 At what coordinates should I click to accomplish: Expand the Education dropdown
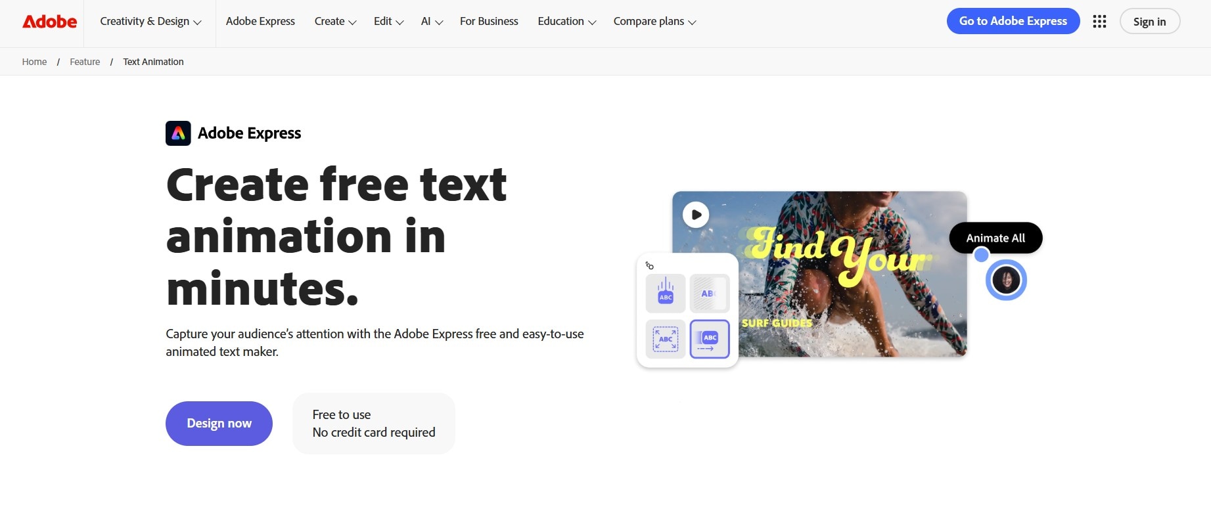[566, 22]
